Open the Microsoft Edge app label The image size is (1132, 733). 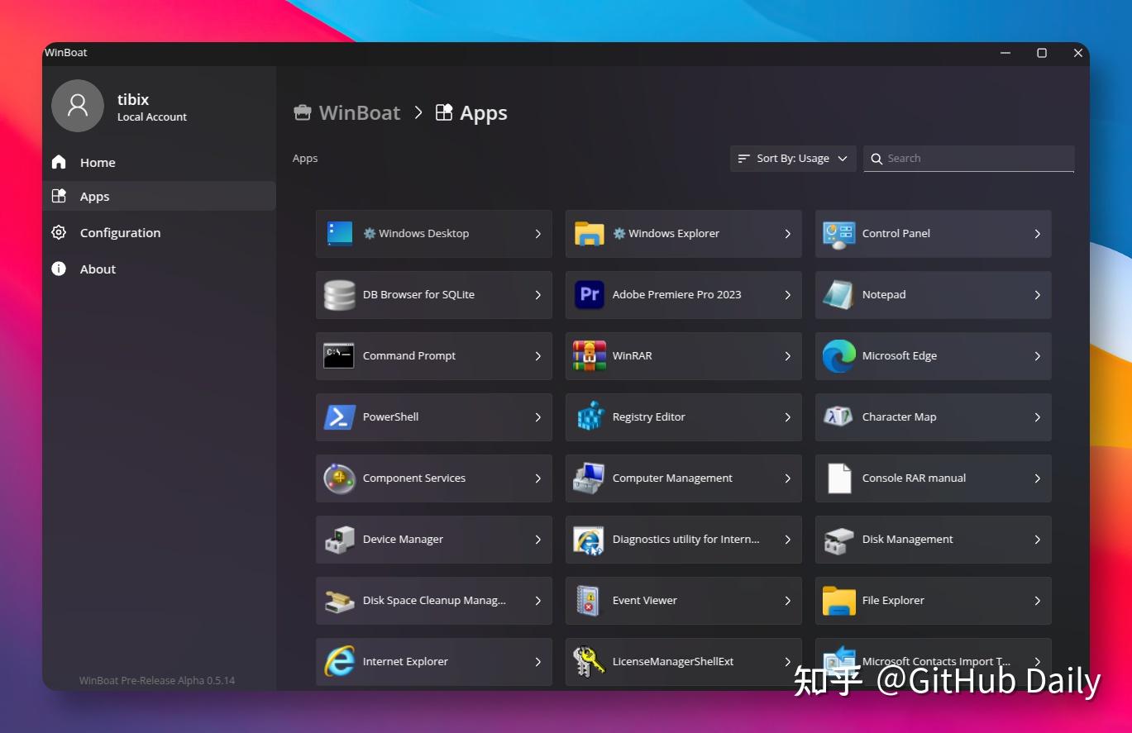click(x=899, y=356)
